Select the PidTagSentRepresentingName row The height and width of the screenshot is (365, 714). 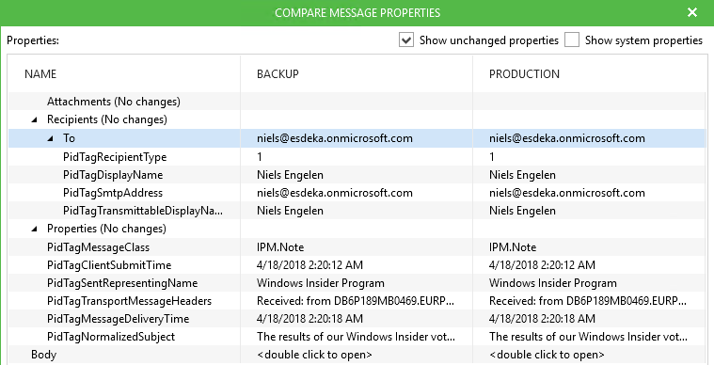coord(357,283)
